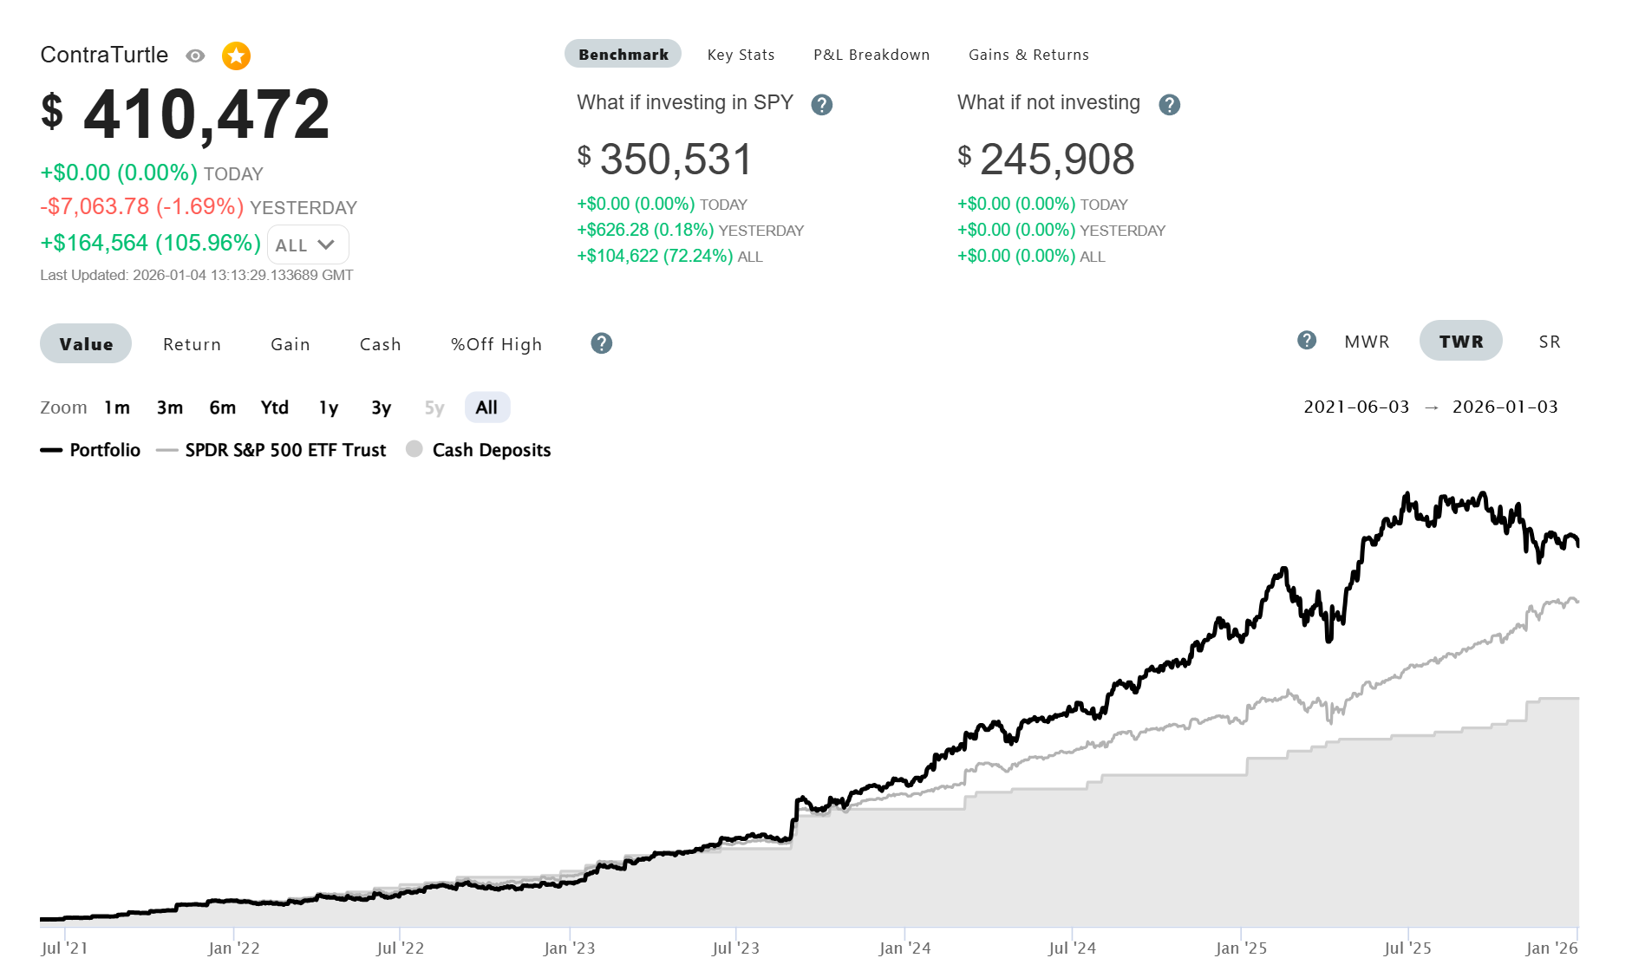Open help icon next to 'What if not investing'
Screen dimensions: 1632x971
(1169, 105)
